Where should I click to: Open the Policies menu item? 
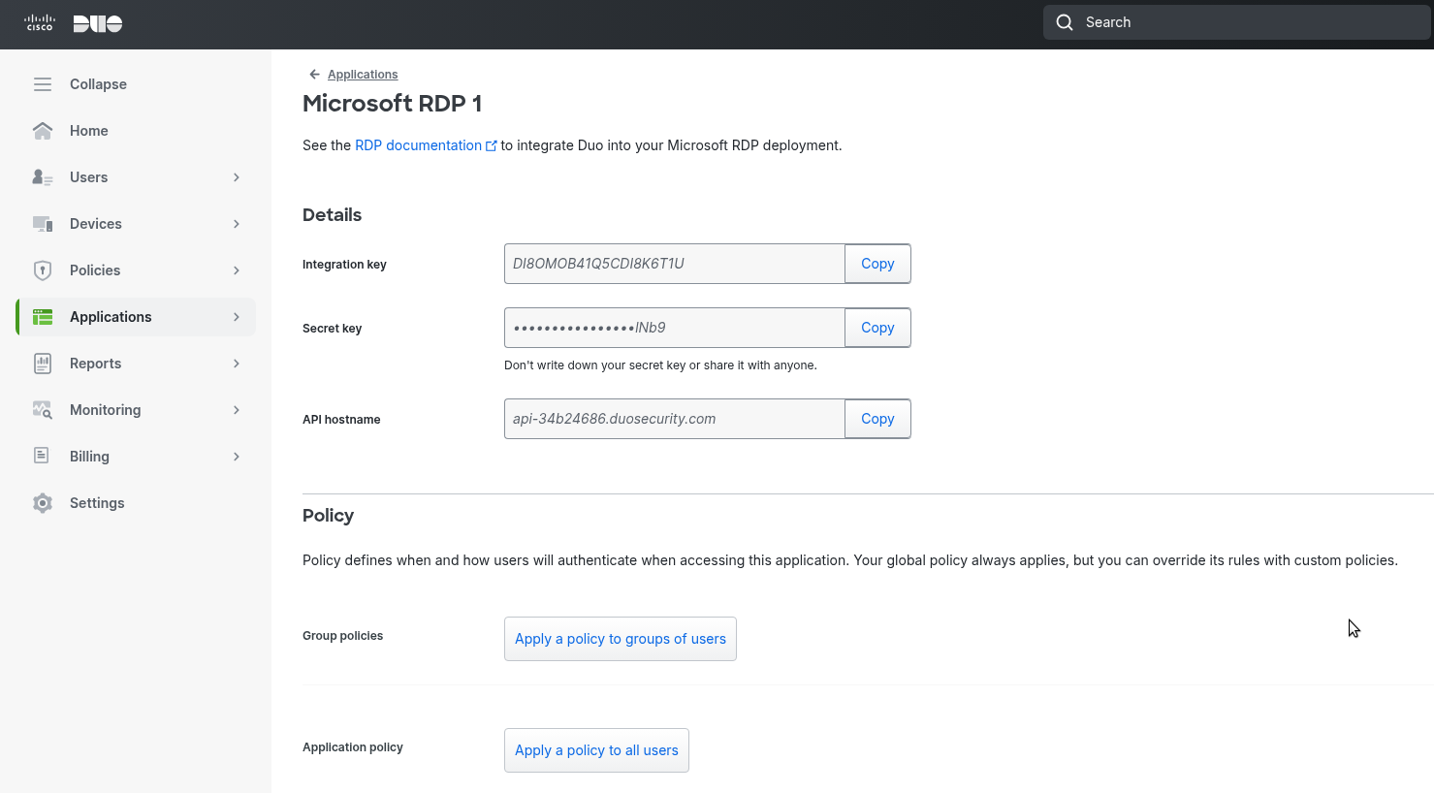pyautogui.click(x=136, y=270)
